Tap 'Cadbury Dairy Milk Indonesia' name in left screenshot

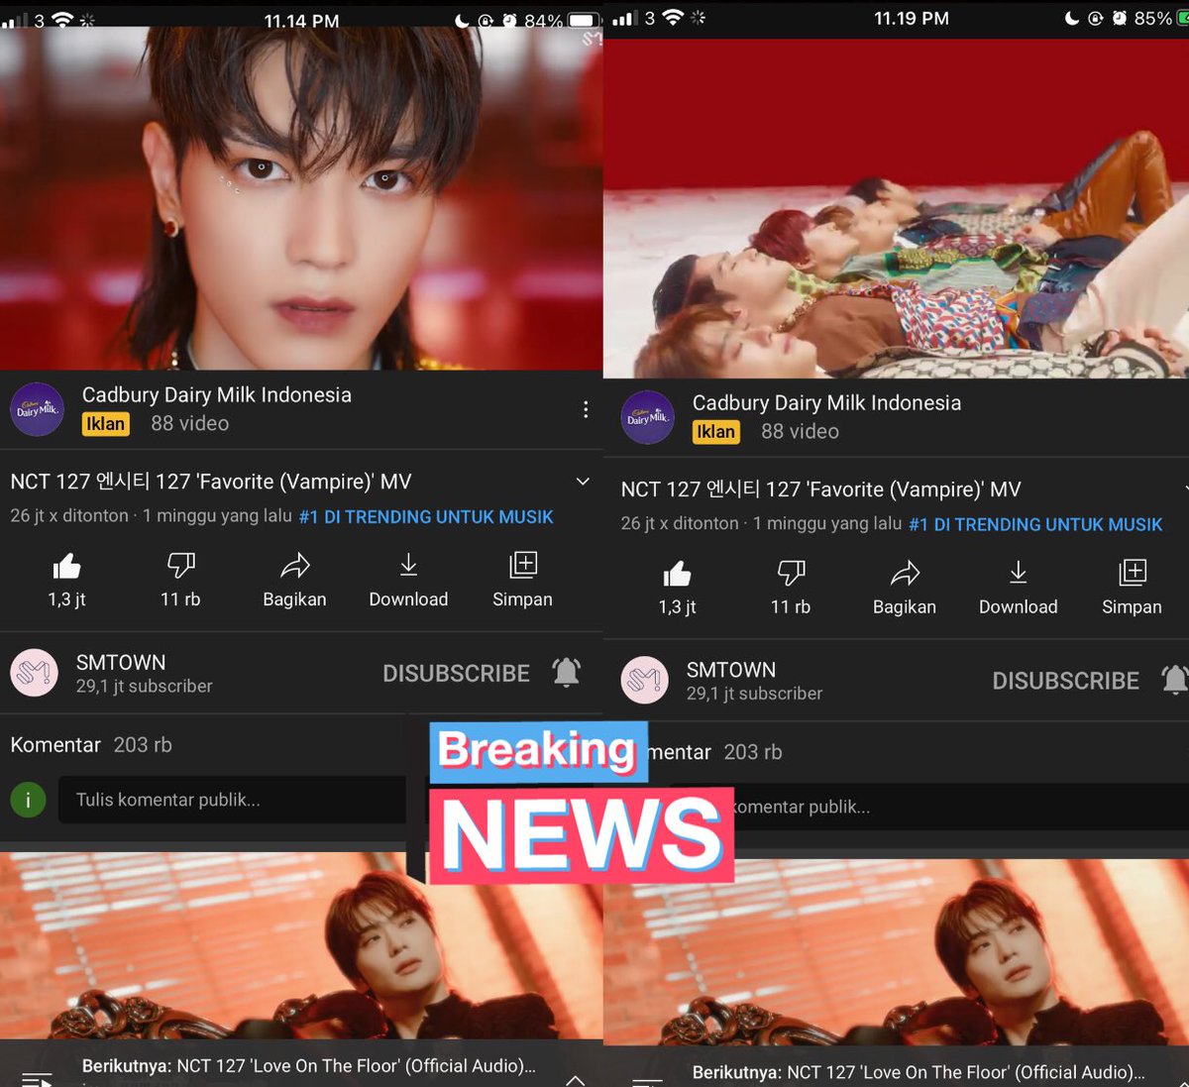[217, 394]
